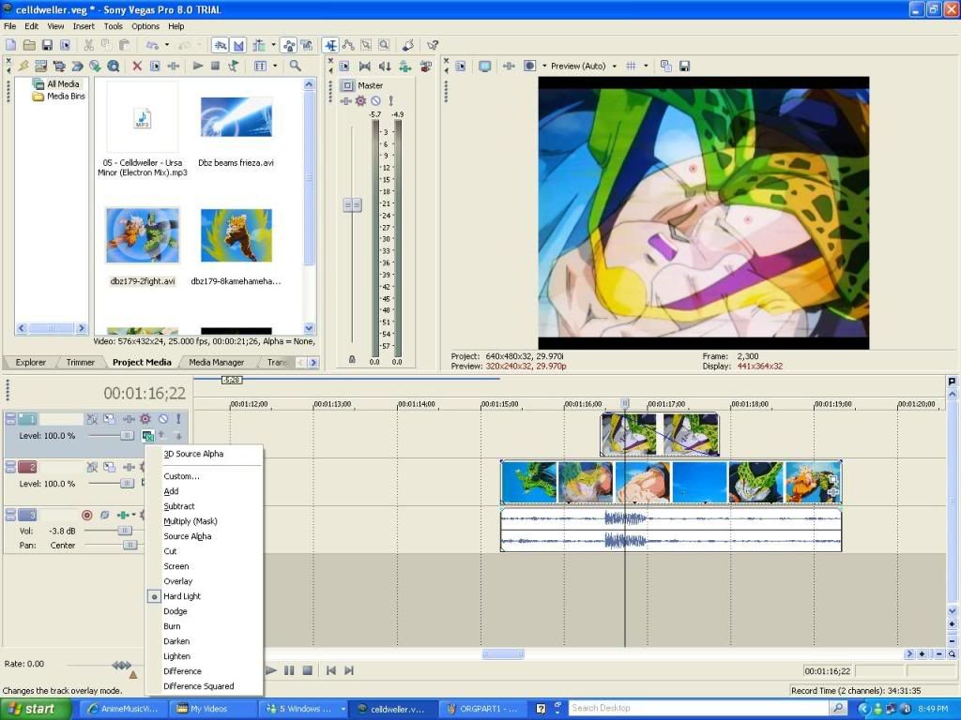
Task: Switch to the Media Manager tab
Action: (217, 362)
